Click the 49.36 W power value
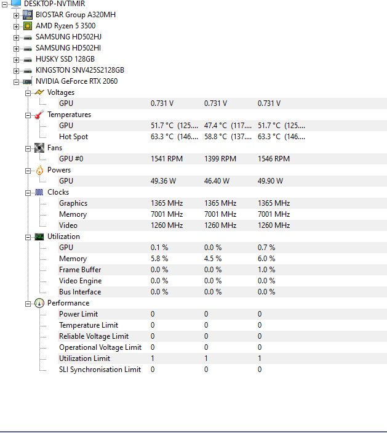Screen dimensions: 387x433 tap(163, 181)
